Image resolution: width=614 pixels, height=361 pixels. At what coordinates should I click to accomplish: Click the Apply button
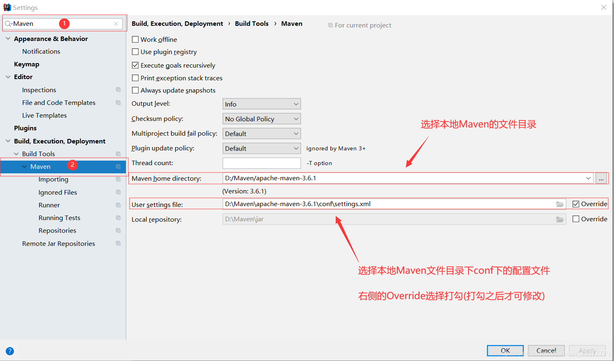coord(587,351)
